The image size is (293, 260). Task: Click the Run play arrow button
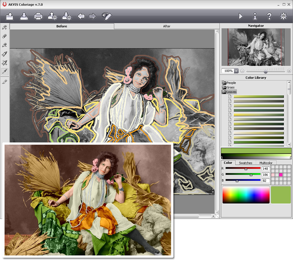(x=241, y=16)
